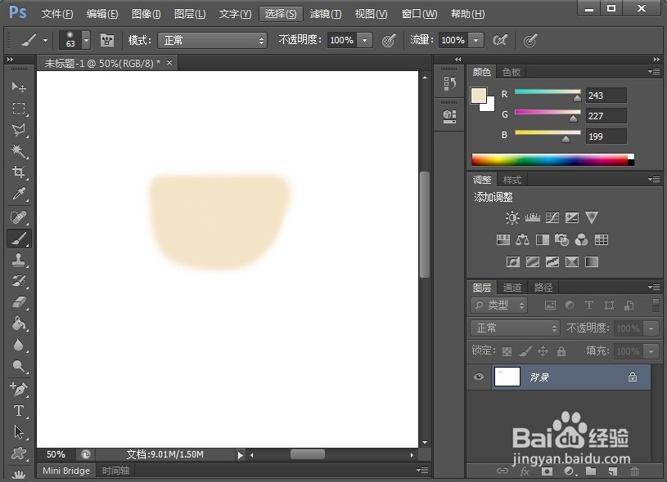The width and height of the screenshot is (667, 482).
Task: Click the foreground color swatch
Action: coord(479,95)
